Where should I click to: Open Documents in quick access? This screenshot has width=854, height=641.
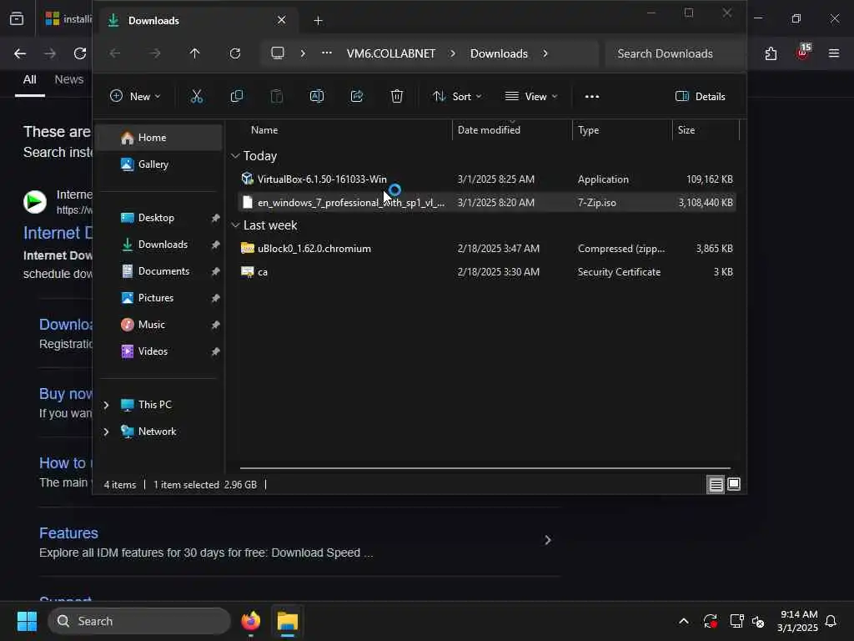[159, 271]
